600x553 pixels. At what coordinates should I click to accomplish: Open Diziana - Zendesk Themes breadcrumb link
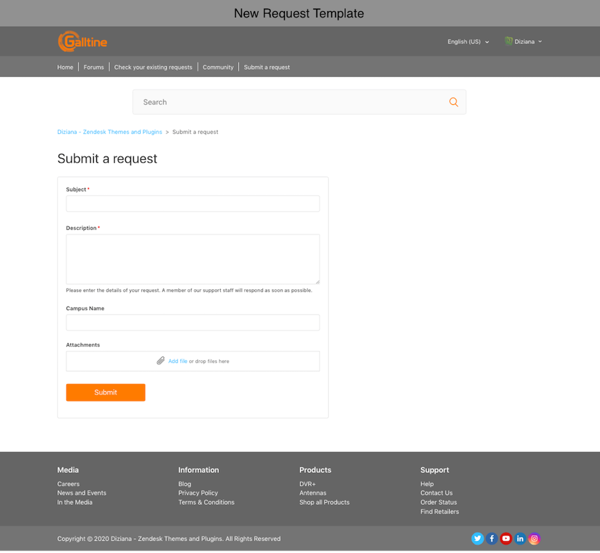pos(110,132)
